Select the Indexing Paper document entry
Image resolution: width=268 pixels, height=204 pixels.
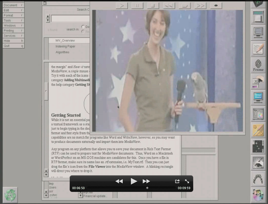click(65, 46)
